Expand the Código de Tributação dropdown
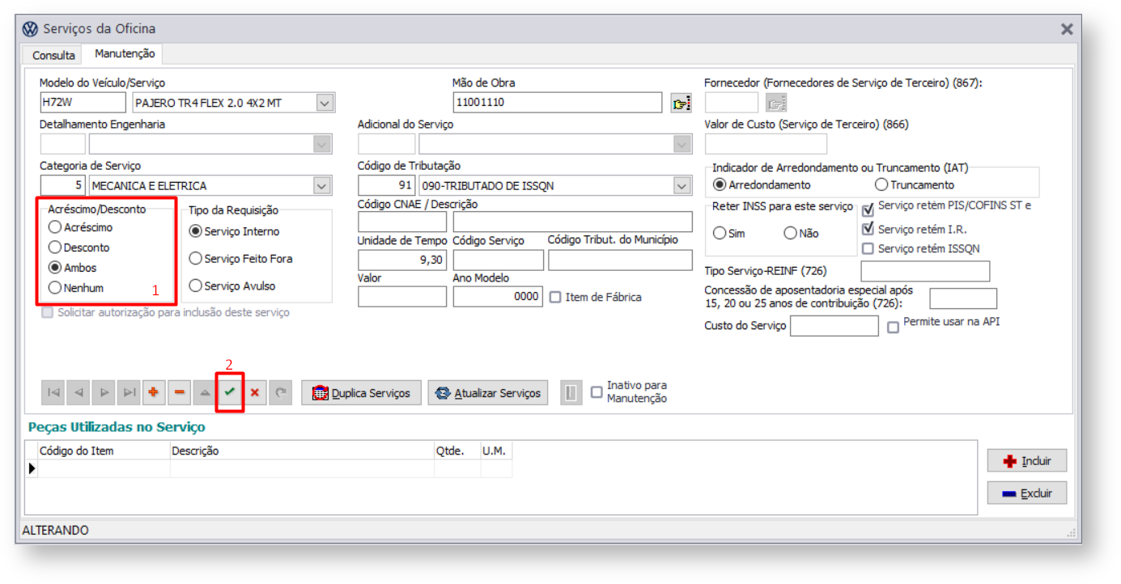Screen dimensions: 1121x584 tap(683, 186)
